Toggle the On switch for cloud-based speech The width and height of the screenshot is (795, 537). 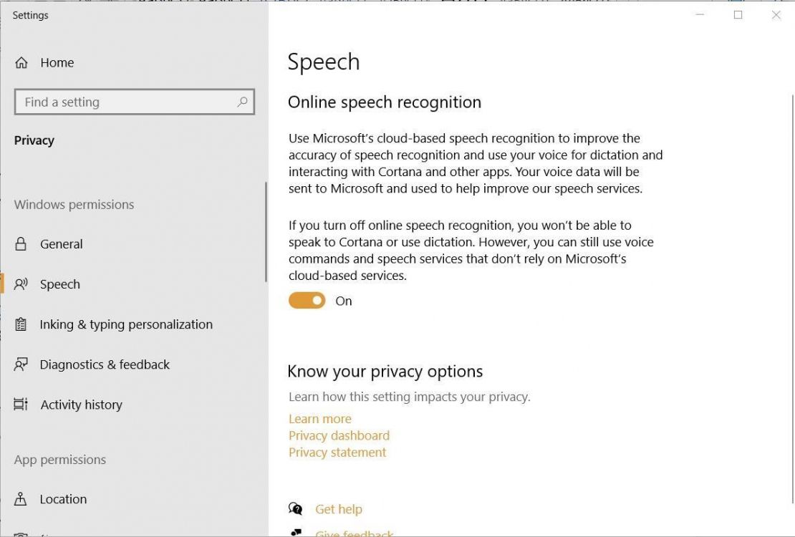[307, 301]
